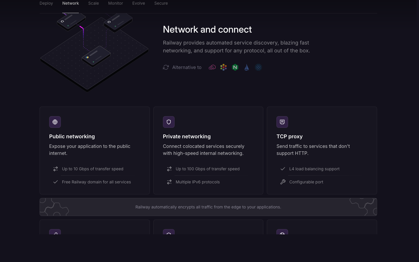Click the NGINX green hexagon logo

click(235, 67)
